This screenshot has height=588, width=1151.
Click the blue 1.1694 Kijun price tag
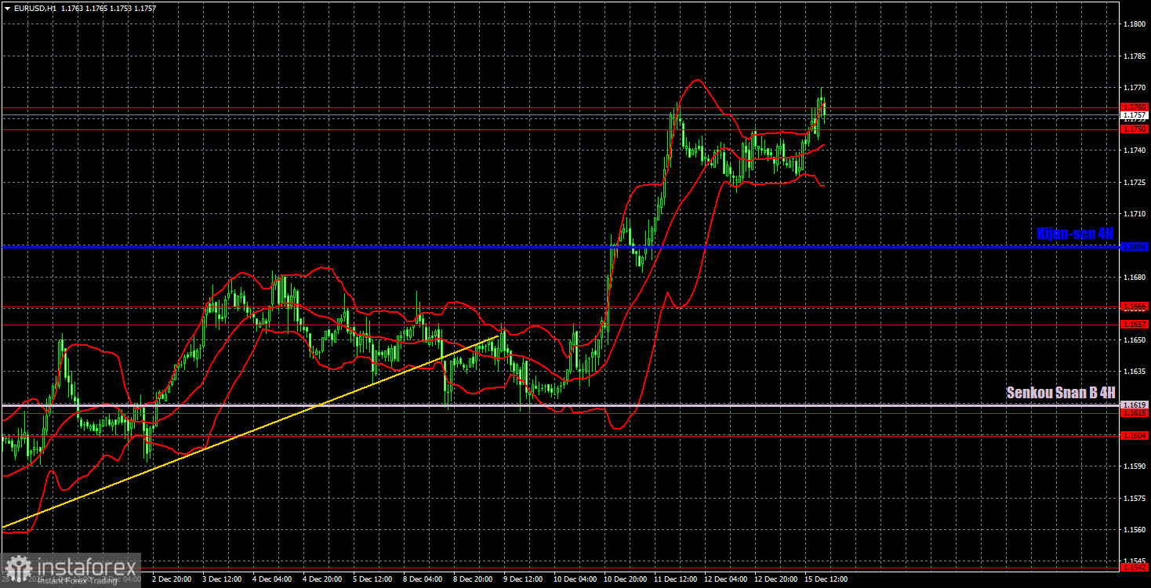(x=1135, y=247)
